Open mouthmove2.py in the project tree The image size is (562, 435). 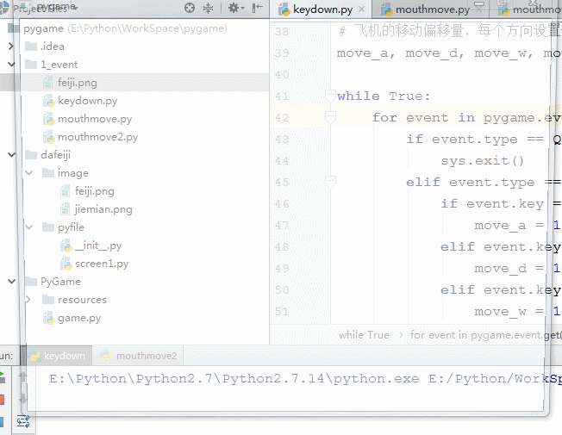97,137
